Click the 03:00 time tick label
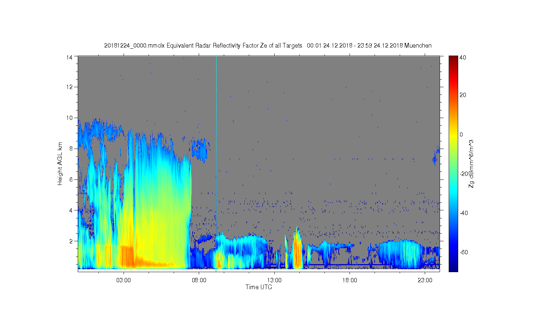The height and width of the screenshot is (327, 545). pyautogui.click(x=124, y=280)
